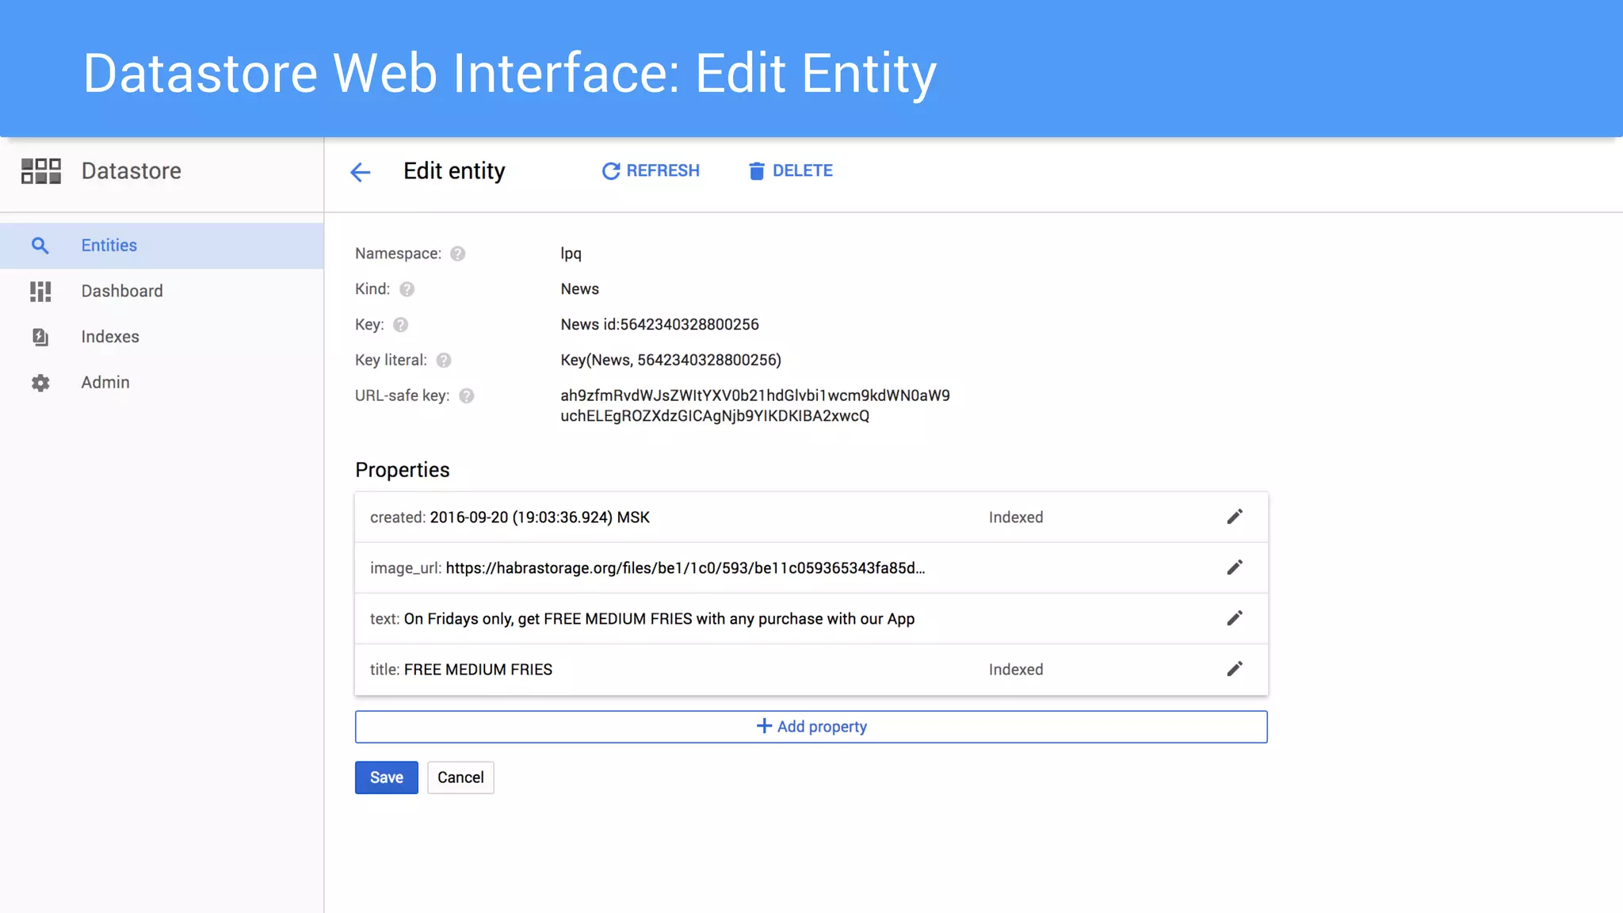
Task: Click the Indexes document icon in sidebar
Action: pyautogui.click(x=40, y=337)
